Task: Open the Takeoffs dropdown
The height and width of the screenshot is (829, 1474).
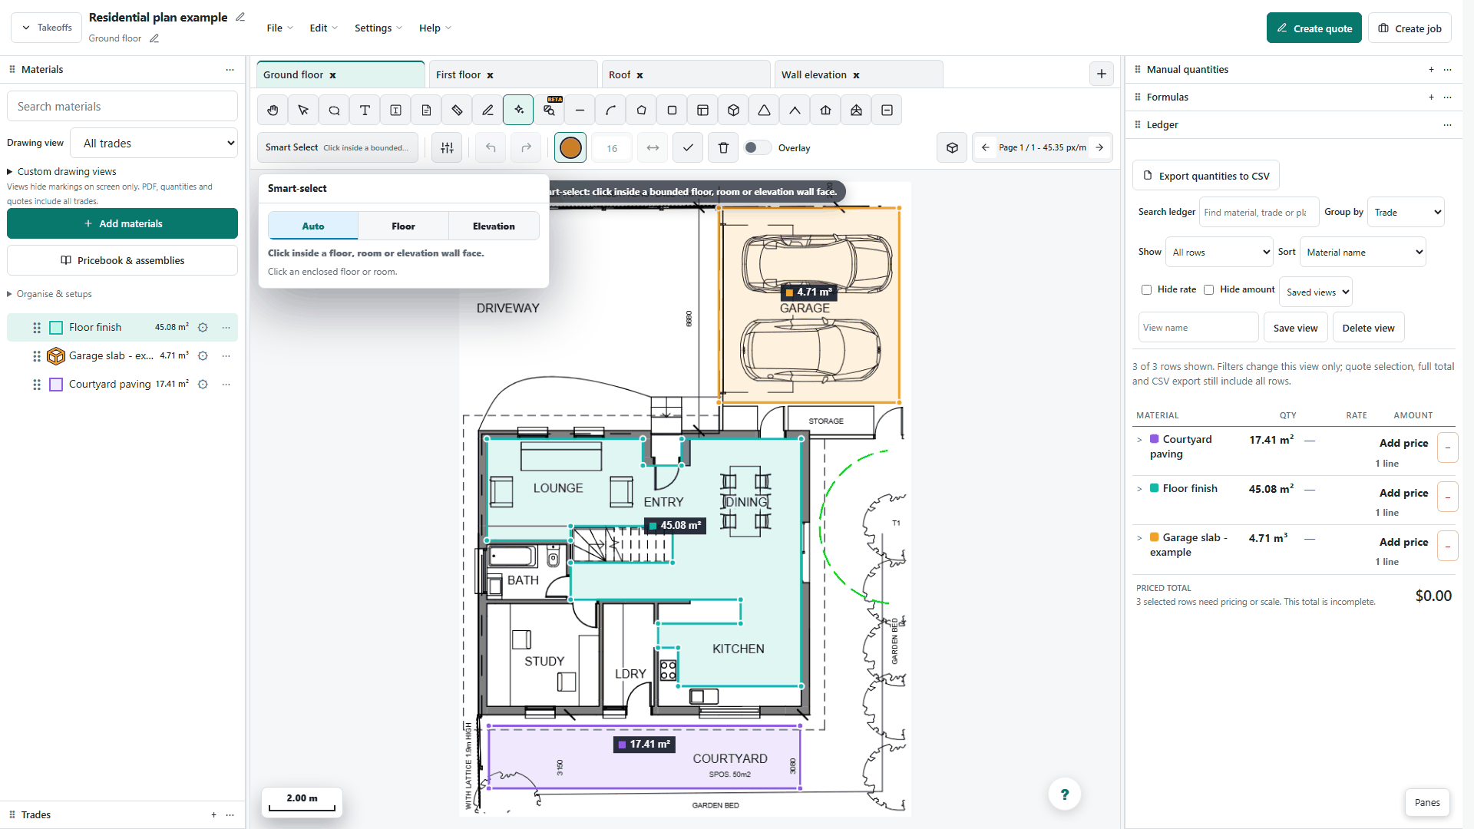Action: pyautogui.click(x=46, y=28)
